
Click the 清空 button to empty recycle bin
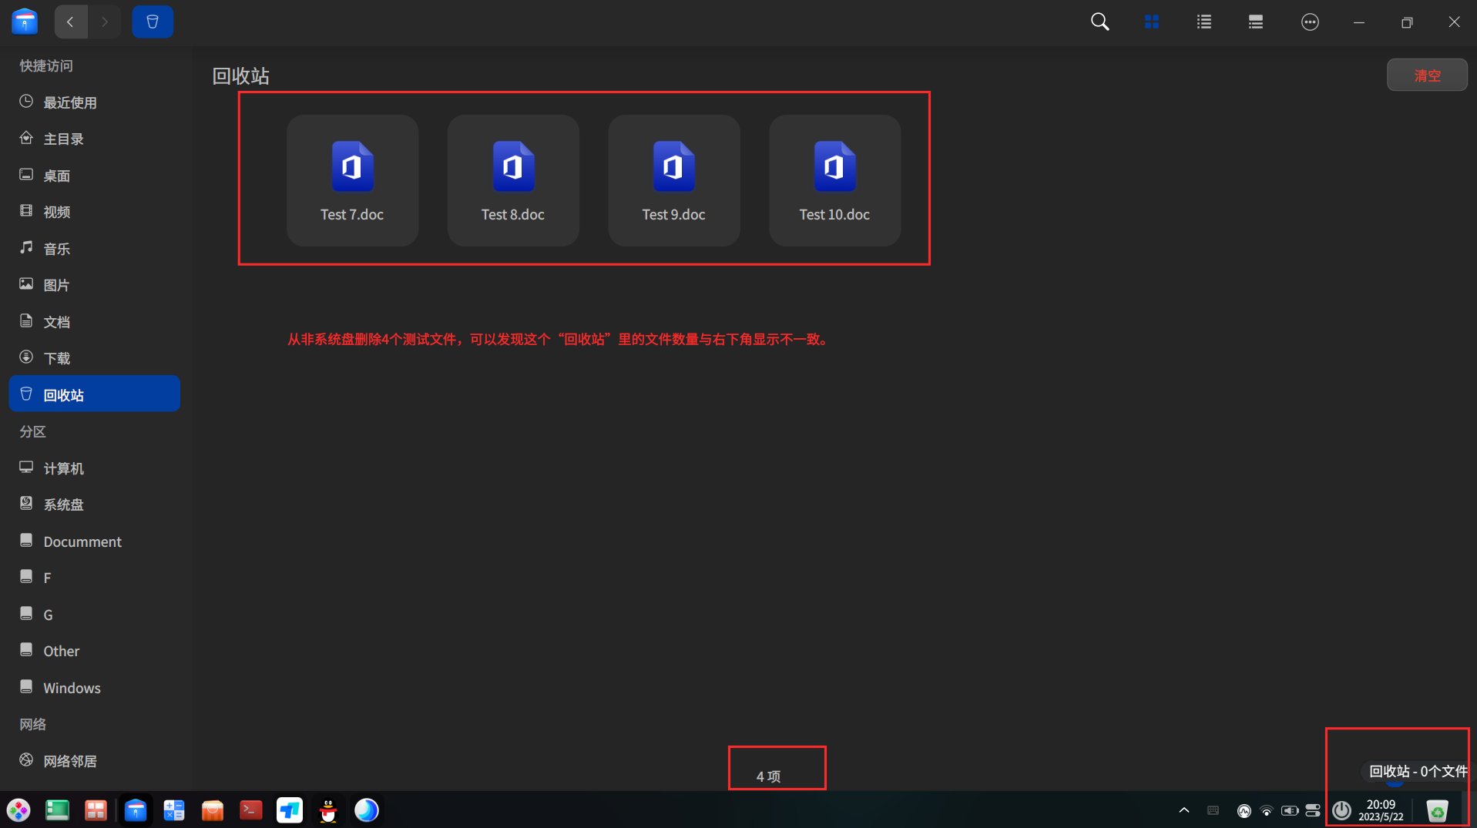(x=1427, y=75)
